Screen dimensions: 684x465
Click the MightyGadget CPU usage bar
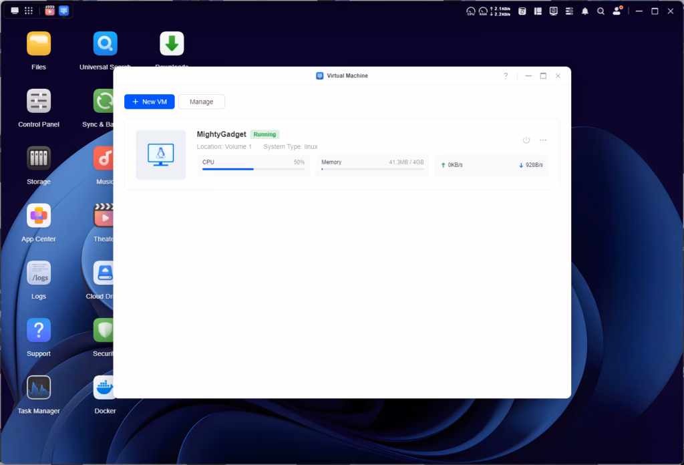(x=253, y=169)
